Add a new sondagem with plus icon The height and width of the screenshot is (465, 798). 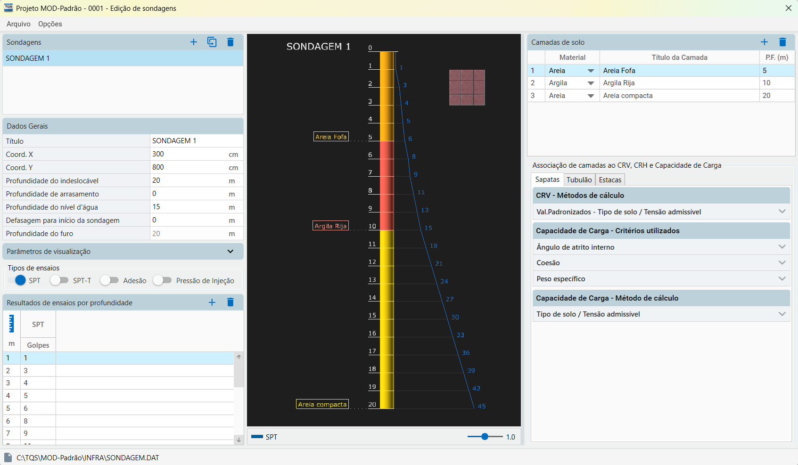coord(193,42)
